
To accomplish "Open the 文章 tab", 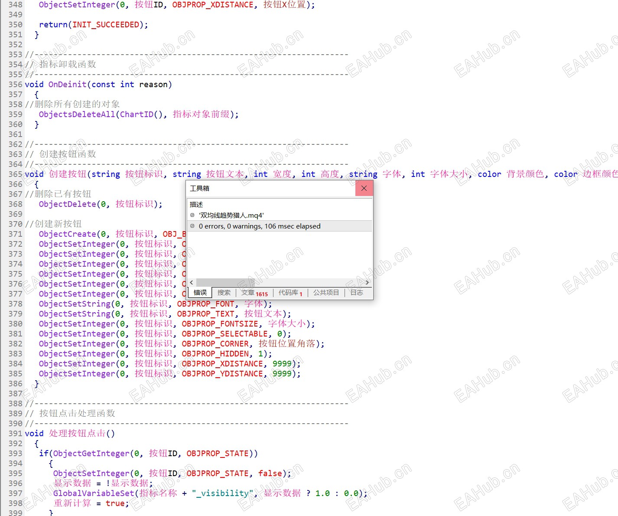I will click(x=255, y=293).
